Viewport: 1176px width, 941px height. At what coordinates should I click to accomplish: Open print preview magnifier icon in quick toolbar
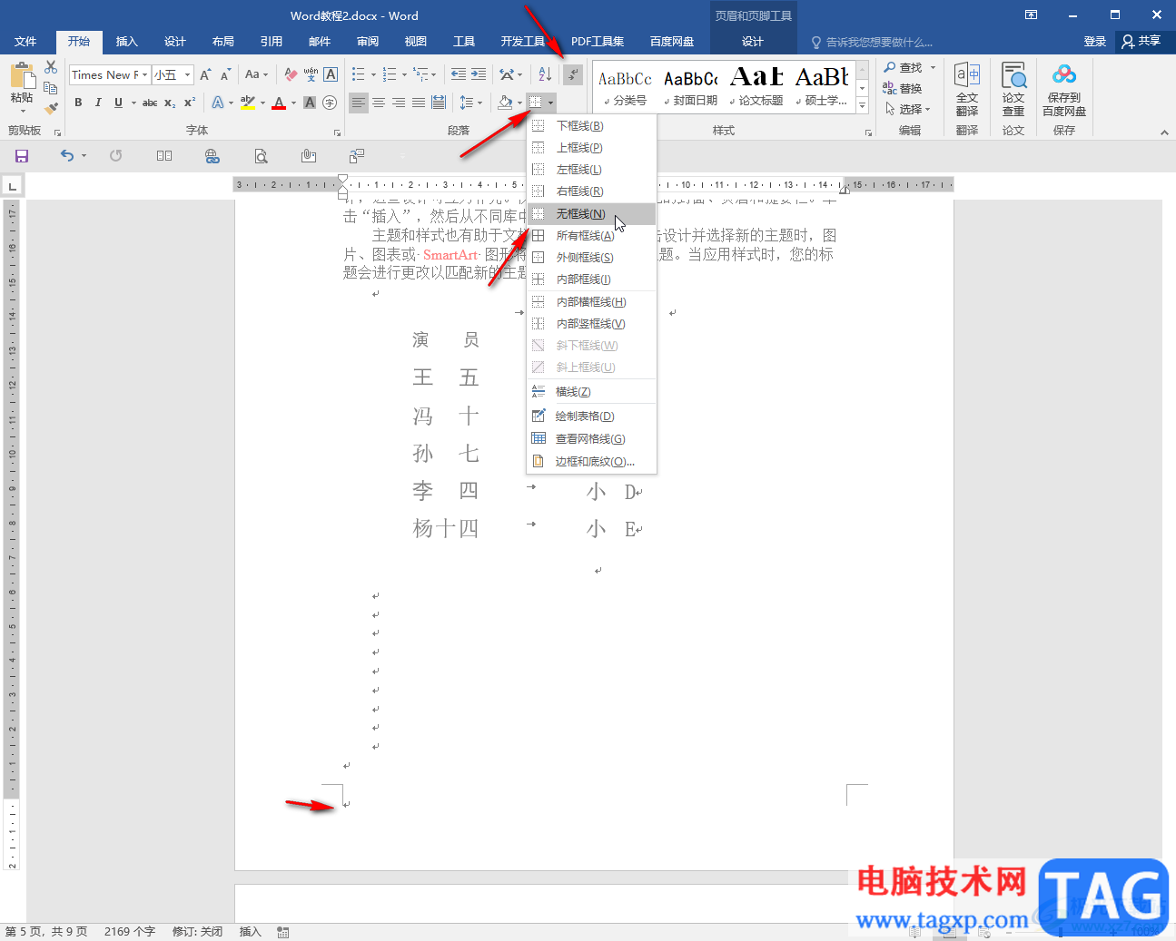pos(261,156)
